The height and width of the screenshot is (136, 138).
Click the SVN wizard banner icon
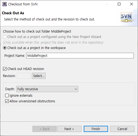(x=126, y=17)
